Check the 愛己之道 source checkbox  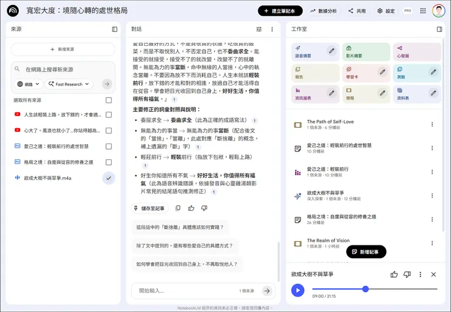click(108, 147)
